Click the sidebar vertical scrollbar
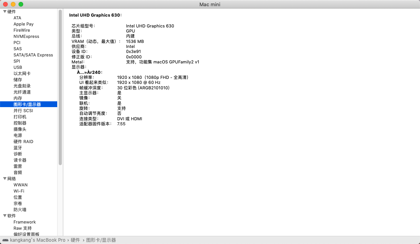420x244 pixels. tap(60, 87)
